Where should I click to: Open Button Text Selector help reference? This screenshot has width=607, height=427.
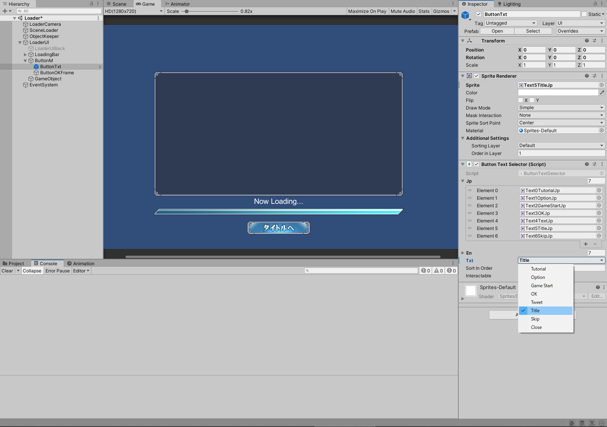point(587,164)
